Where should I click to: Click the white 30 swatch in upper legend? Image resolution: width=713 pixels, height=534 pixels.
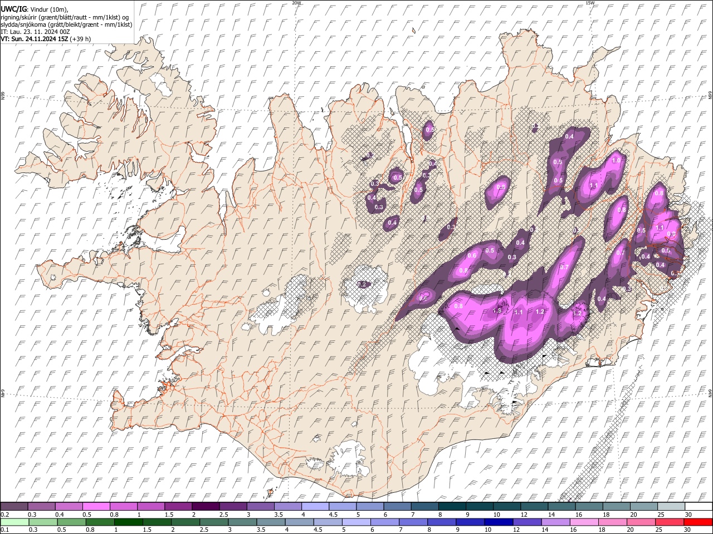coord(699,507)
